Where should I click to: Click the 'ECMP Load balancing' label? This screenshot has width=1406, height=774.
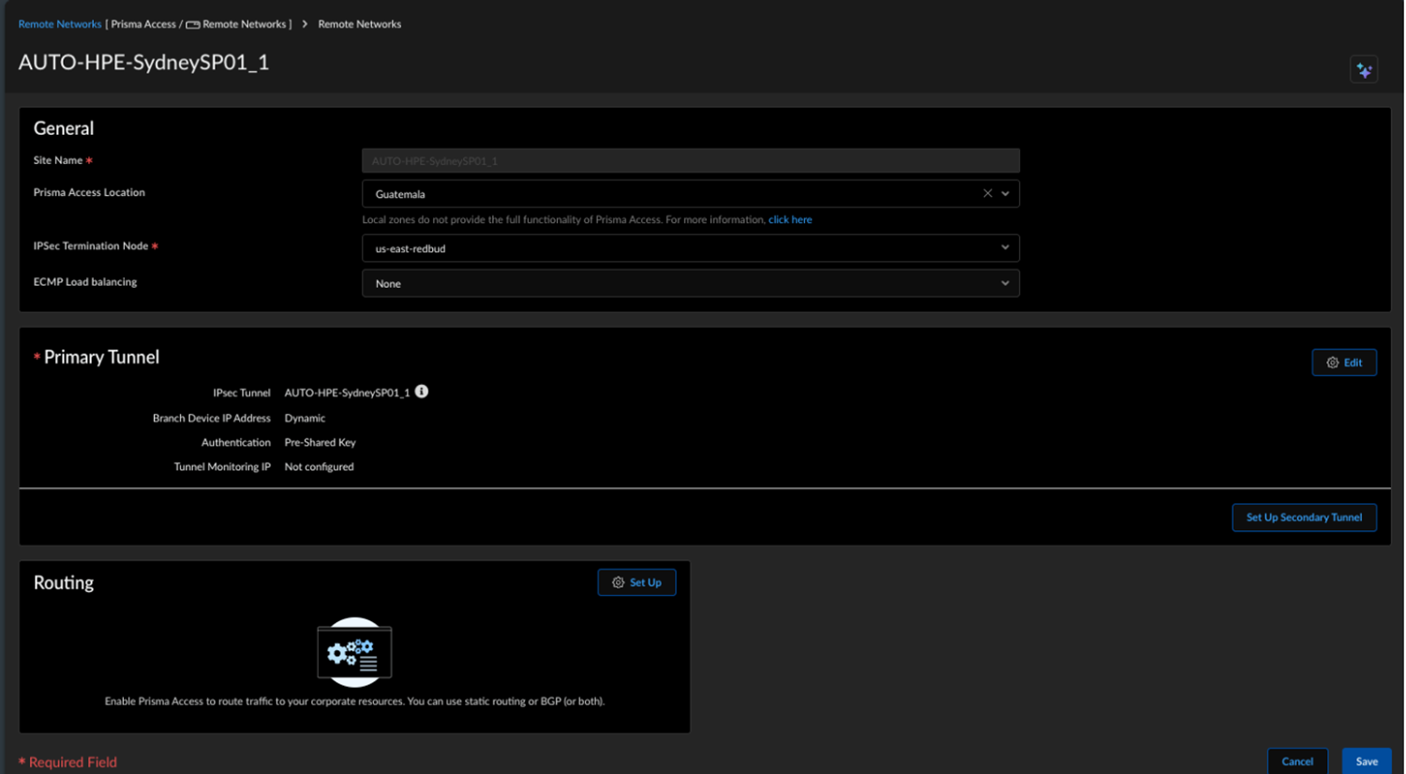85,281
